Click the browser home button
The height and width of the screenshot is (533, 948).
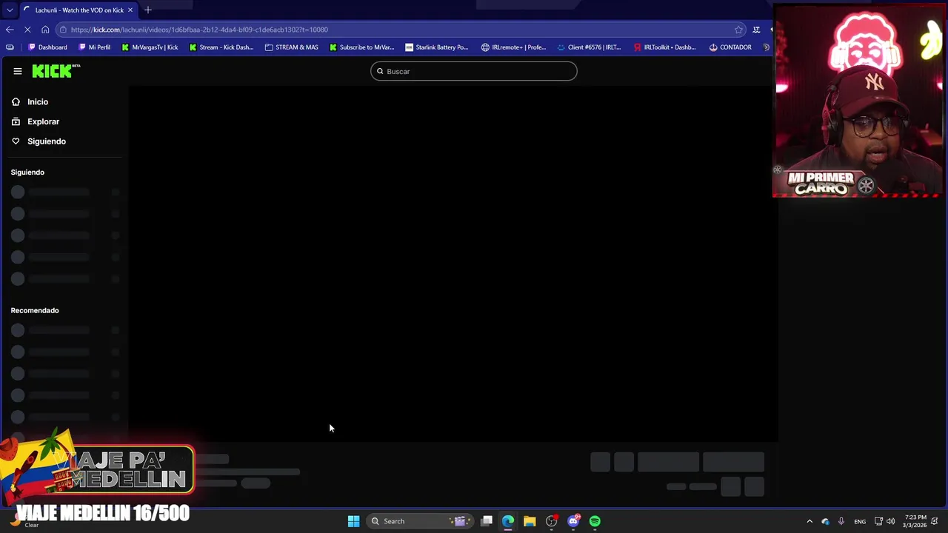click(45, 30)
